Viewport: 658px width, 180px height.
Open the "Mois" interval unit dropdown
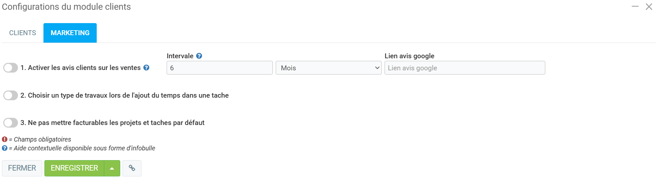(x=328, y=68)
